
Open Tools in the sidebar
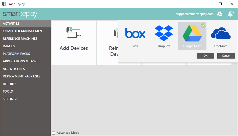(25, 92)
